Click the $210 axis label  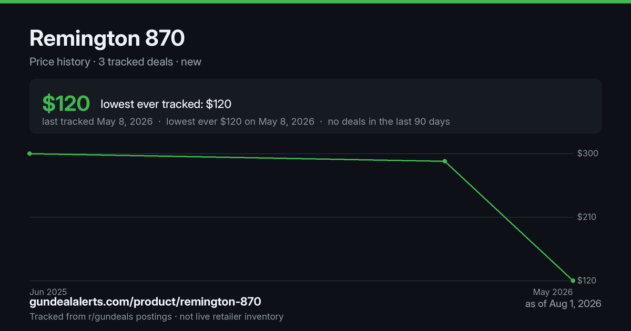(x=587, y=217)
